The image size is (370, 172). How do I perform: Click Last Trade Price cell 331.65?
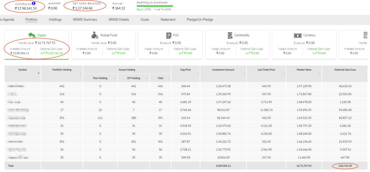(x=266, y=142)
